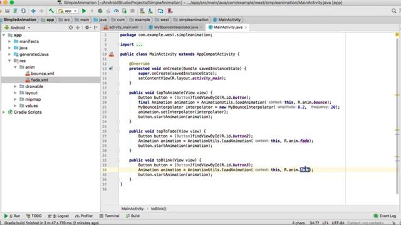Open the Run tool window
The image size is (401, 225).
12,216
